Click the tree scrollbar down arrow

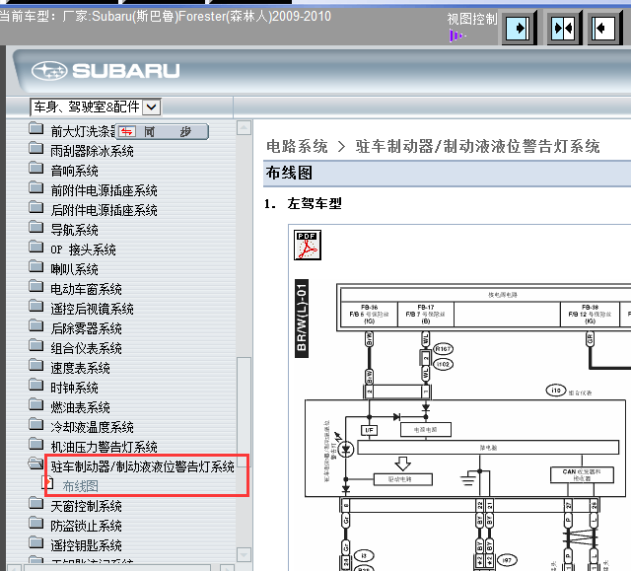tap(244, 554)
